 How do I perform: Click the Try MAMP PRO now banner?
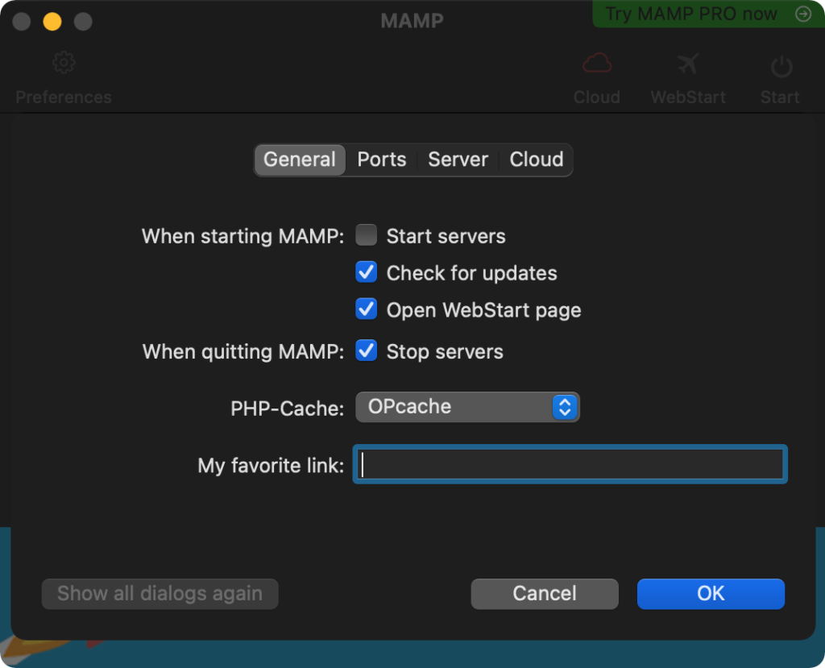pos(708,14)
